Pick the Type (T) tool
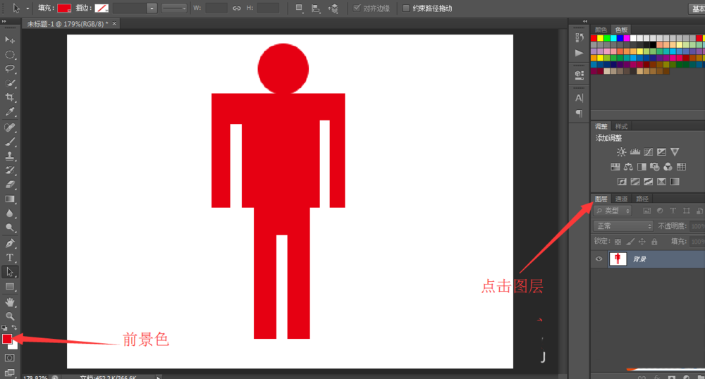Viewport: 705px width, 379px height. (10, 257)
